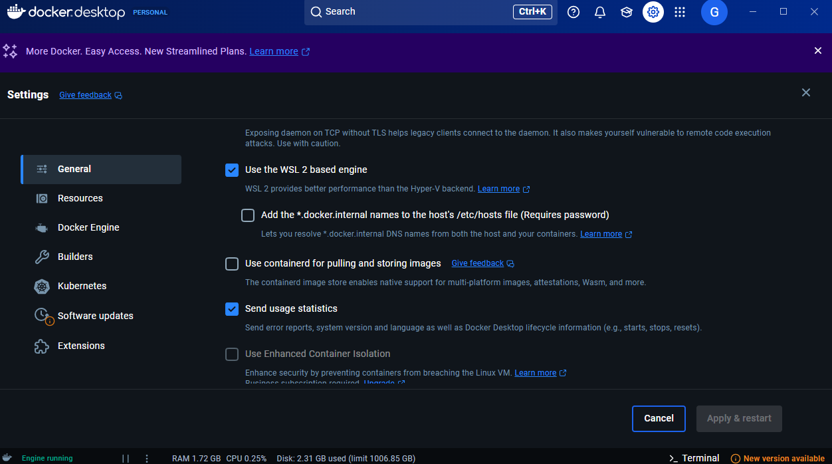Open the notifications bell icon
The width and height of the screenshot is (832, 464).
(x=600, y=12)
